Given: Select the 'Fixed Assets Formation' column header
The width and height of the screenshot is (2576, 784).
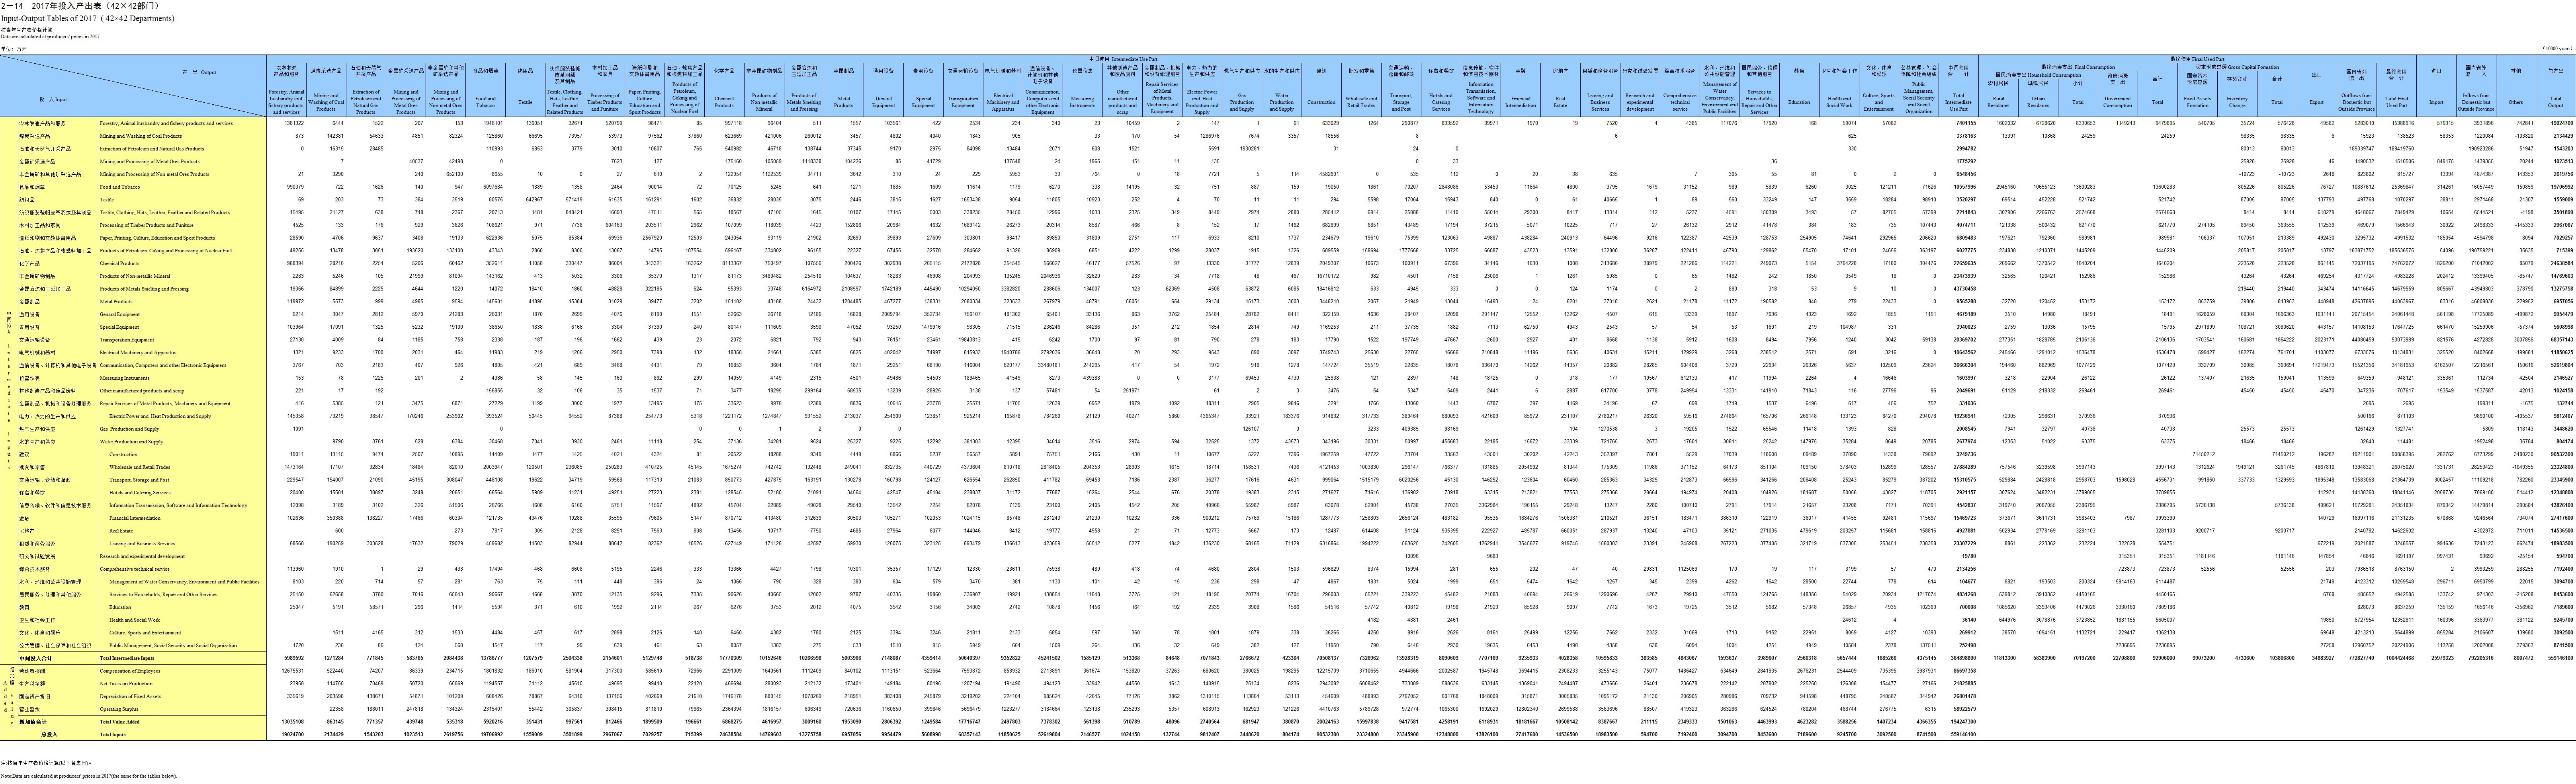Looking at the screenshot, I should coord(2197,102).
